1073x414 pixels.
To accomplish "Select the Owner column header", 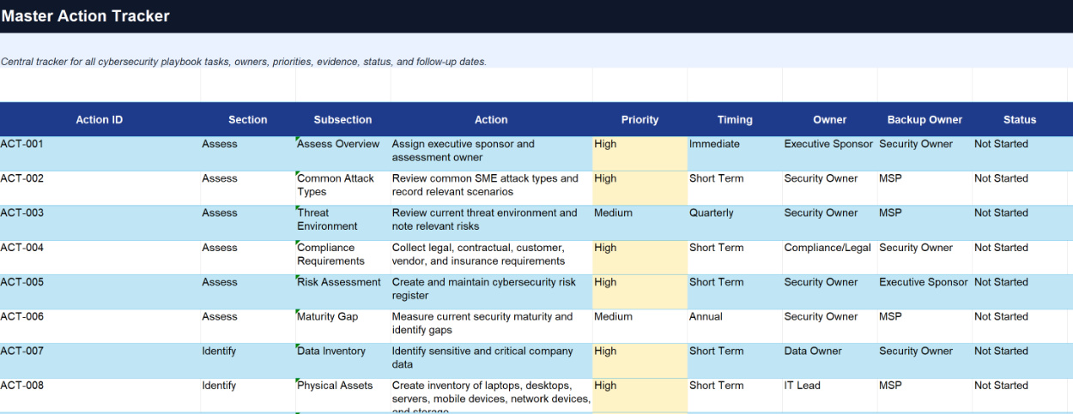I will point(829,120).
